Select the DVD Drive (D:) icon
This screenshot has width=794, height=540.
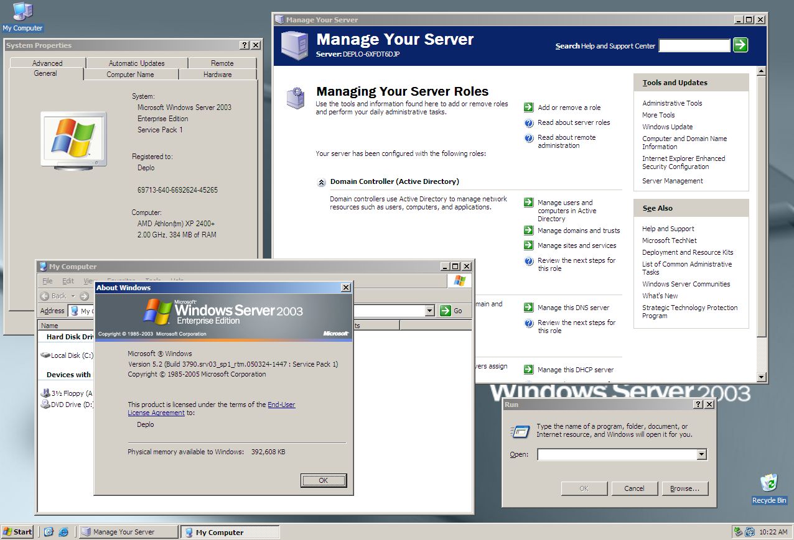(x=45, y=405)
